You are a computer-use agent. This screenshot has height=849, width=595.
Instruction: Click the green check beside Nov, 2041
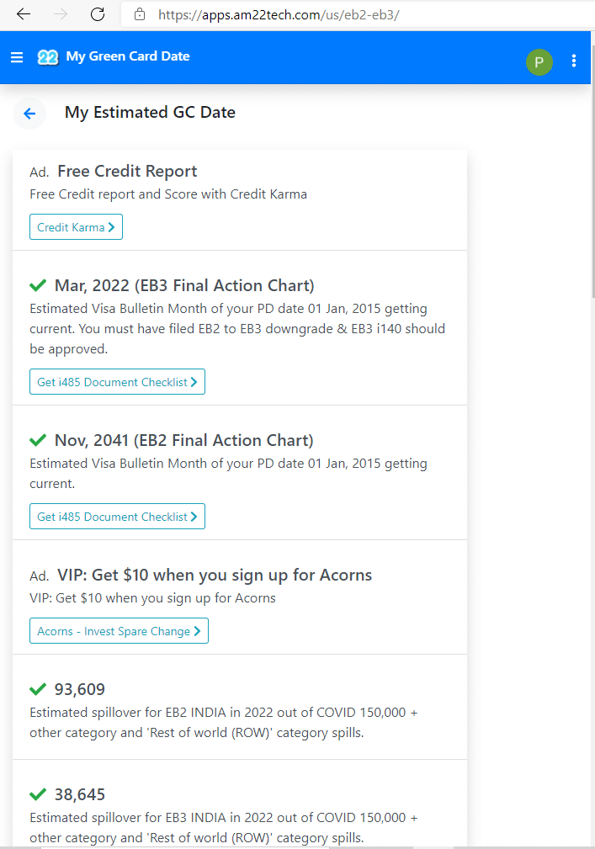[38, 440]
